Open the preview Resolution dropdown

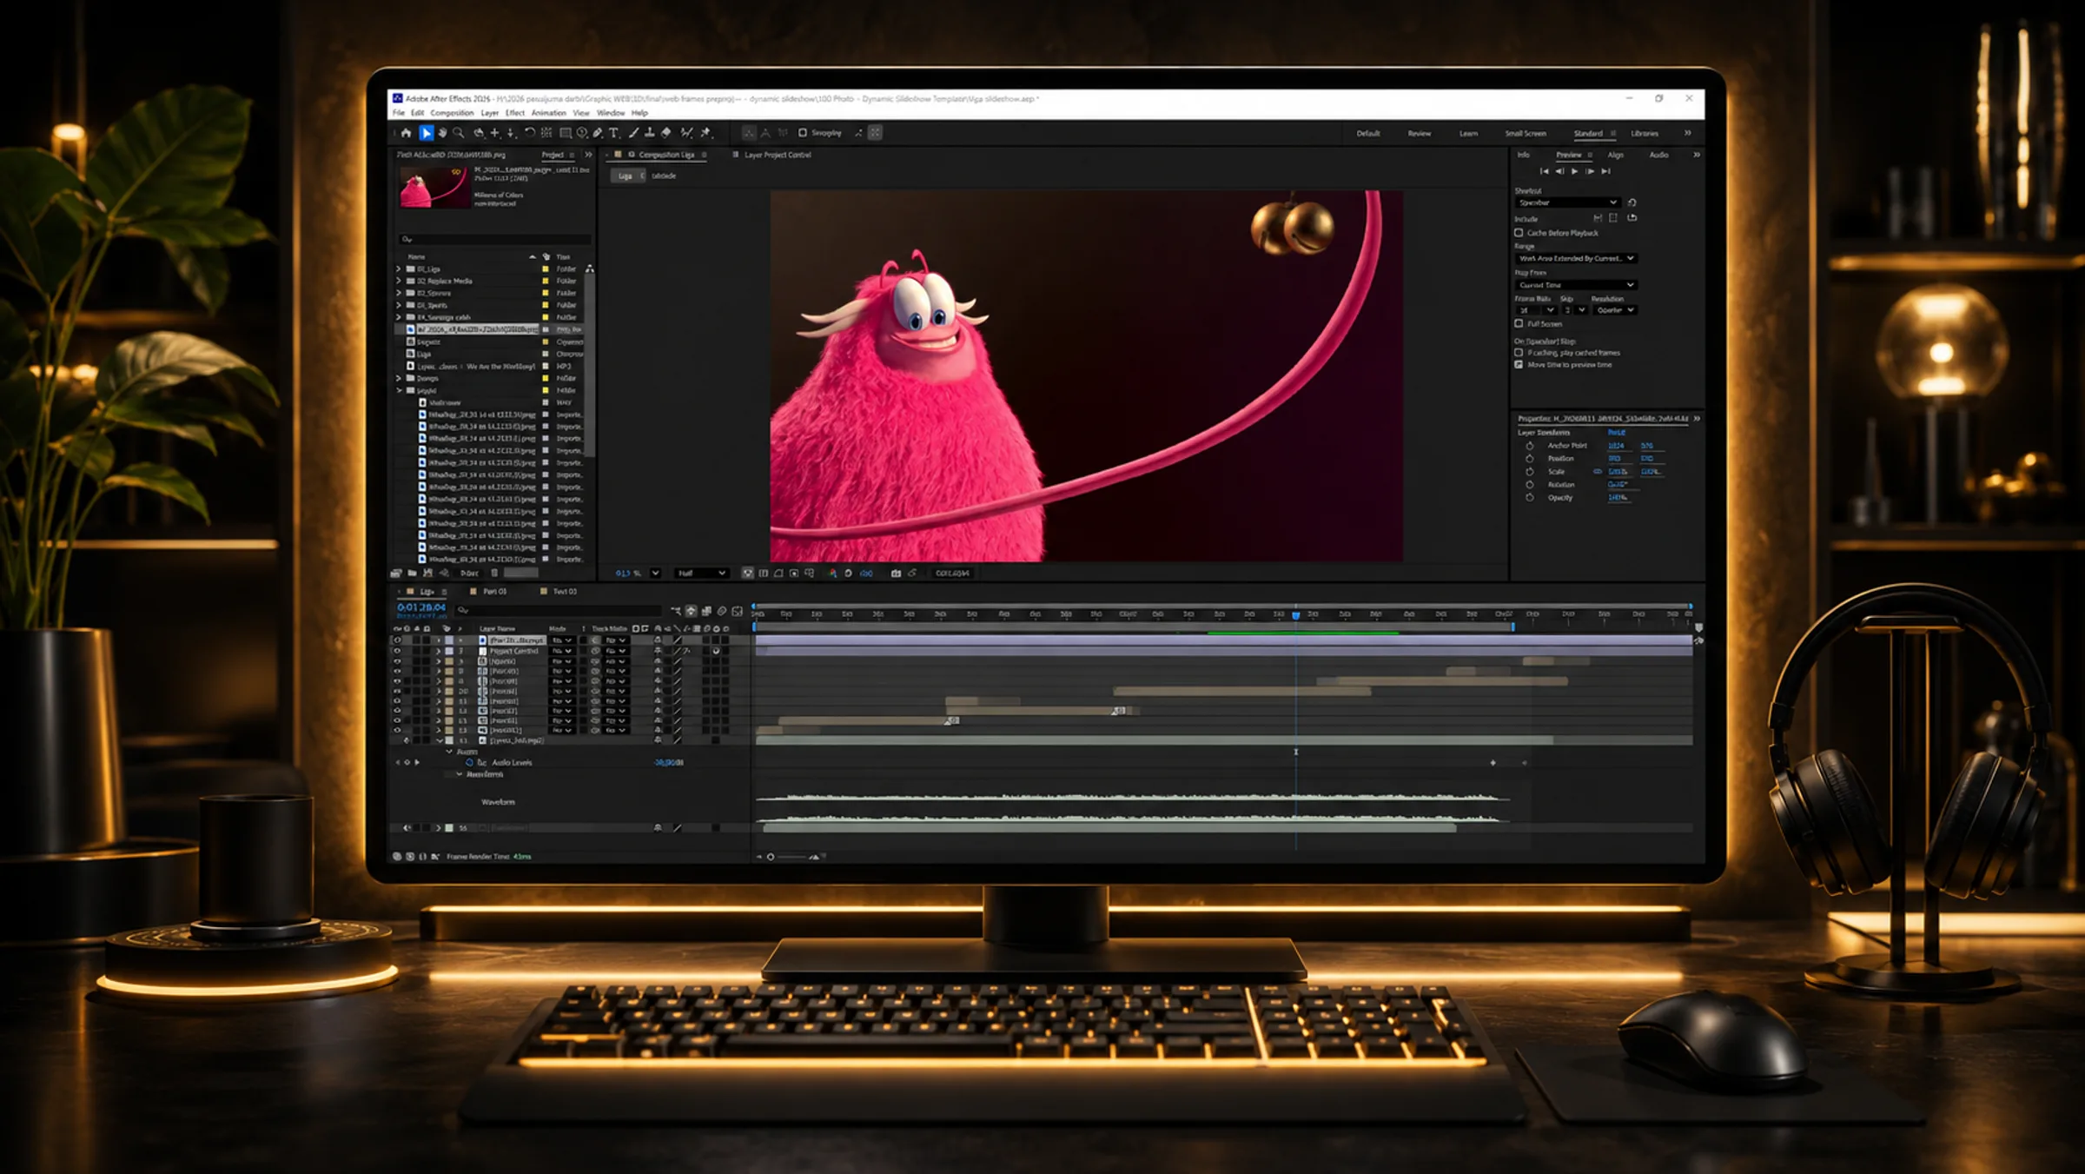[x=1615, y=310]
